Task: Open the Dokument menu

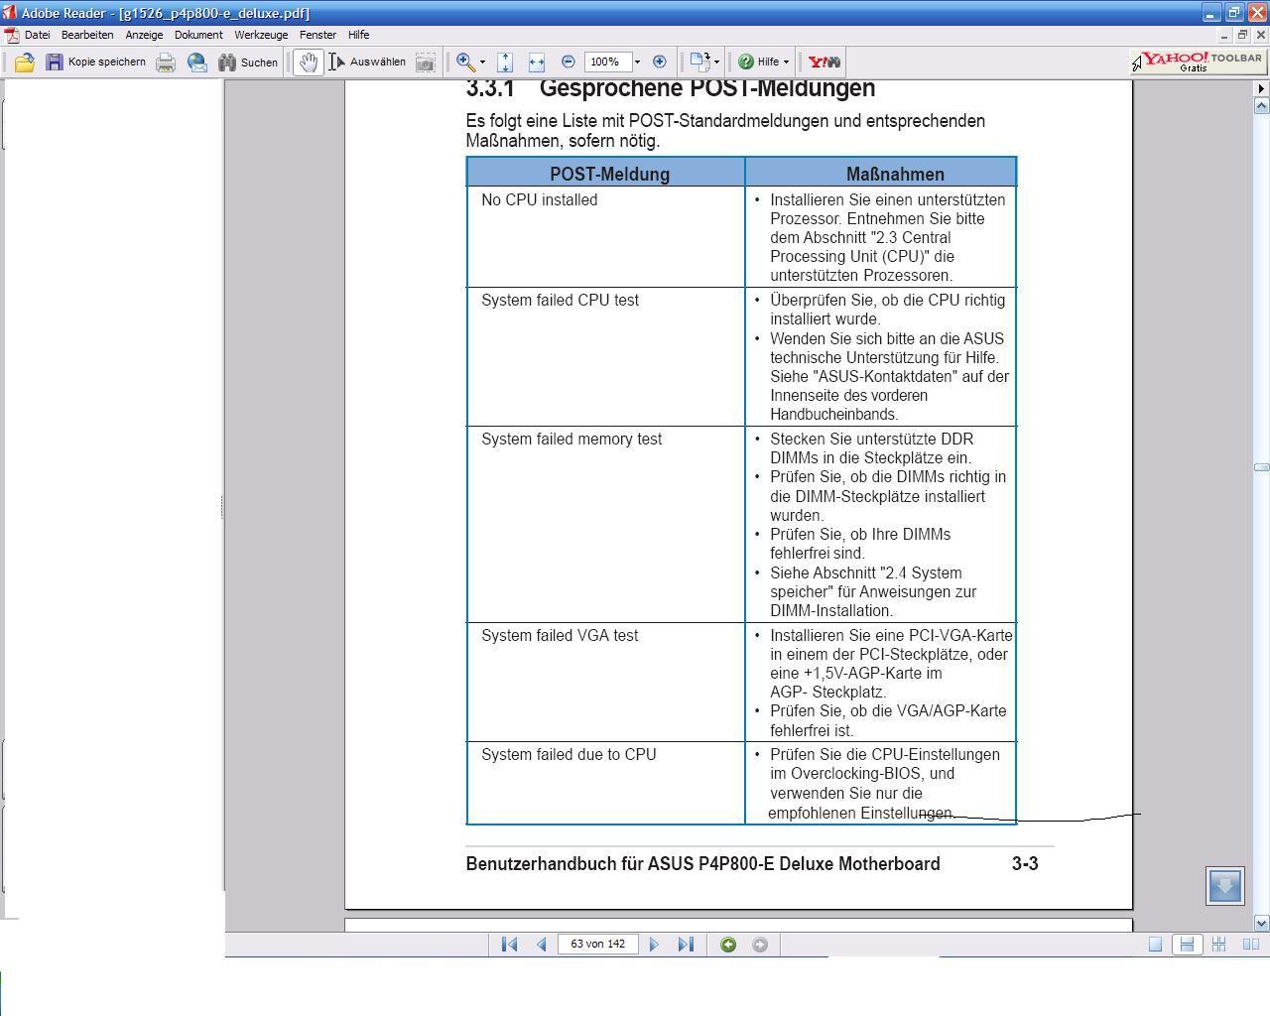Action: tap(198, 35)
